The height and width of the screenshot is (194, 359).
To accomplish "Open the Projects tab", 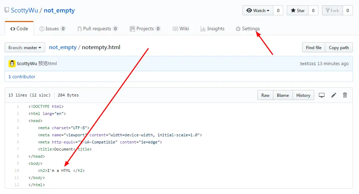I will pyautogui.click(x=145, y=29).
